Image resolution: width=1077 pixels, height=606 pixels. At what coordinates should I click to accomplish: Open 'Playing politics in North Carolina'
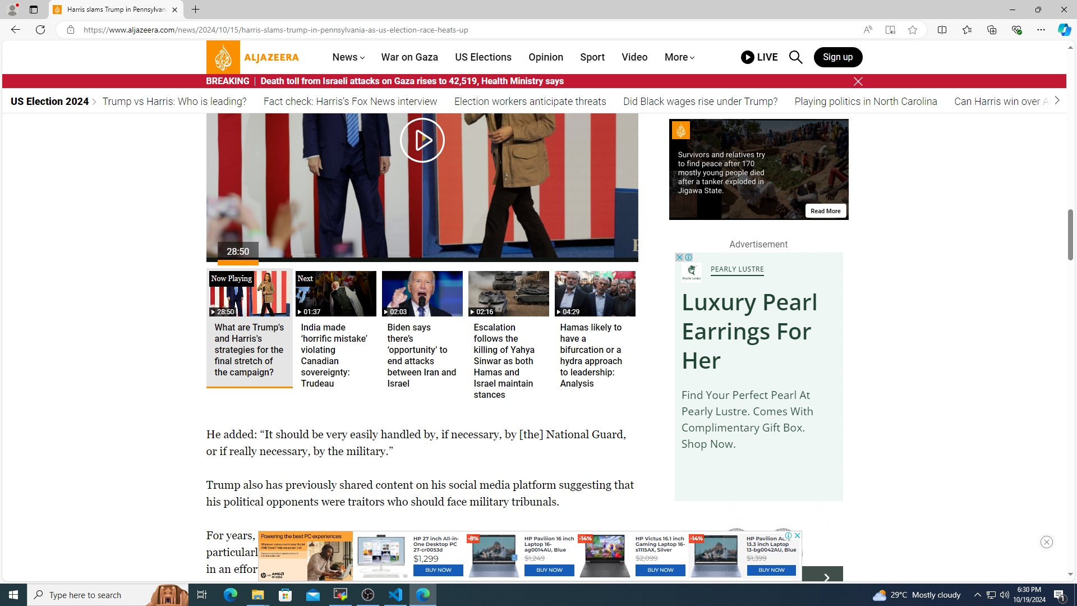[866, 102]
